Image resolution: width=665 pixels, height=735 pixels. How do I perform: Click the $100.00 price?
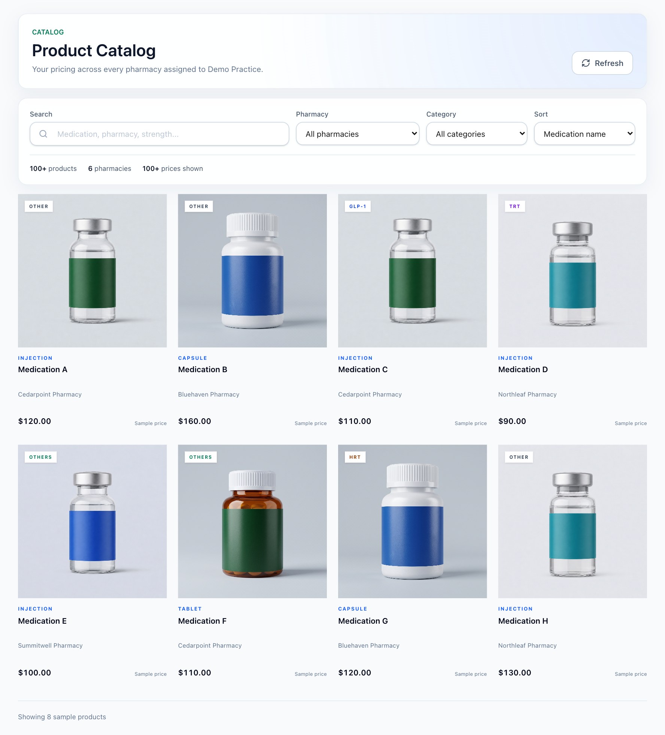click(34, 673)
